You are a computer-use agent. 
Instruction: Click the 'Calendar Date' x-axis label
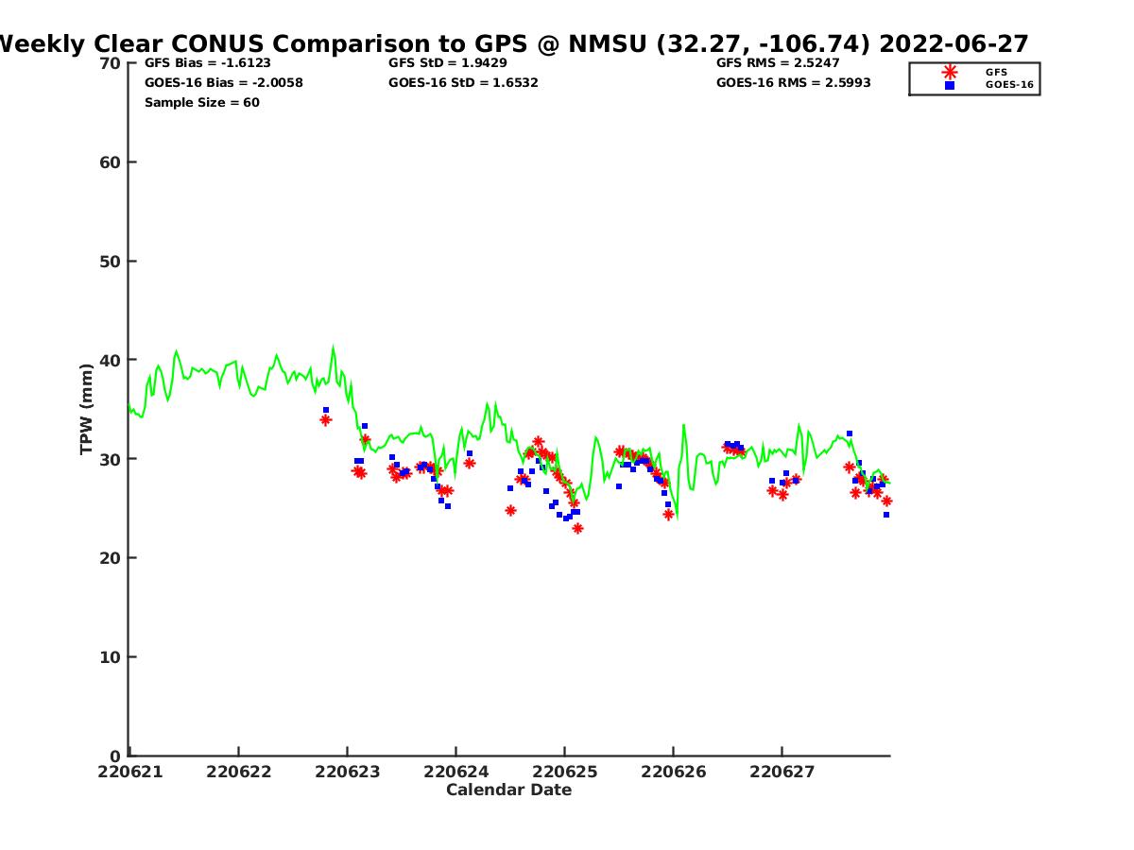(x=509, y=790)
